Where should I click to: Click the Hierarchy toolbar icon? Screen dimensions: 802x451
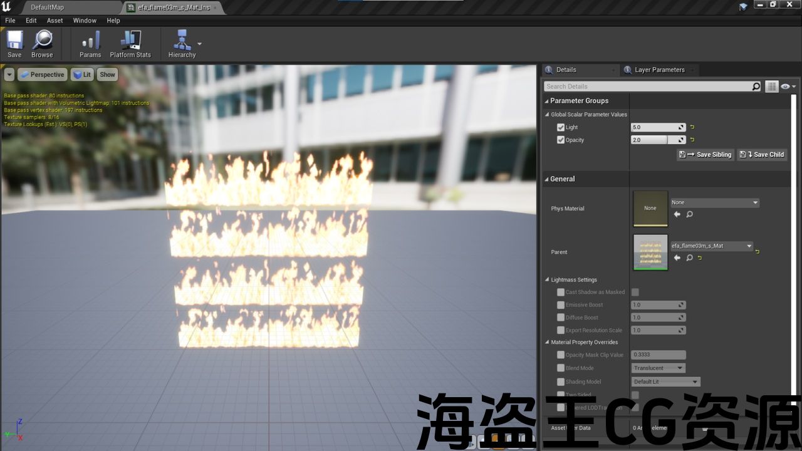point(182,41)
